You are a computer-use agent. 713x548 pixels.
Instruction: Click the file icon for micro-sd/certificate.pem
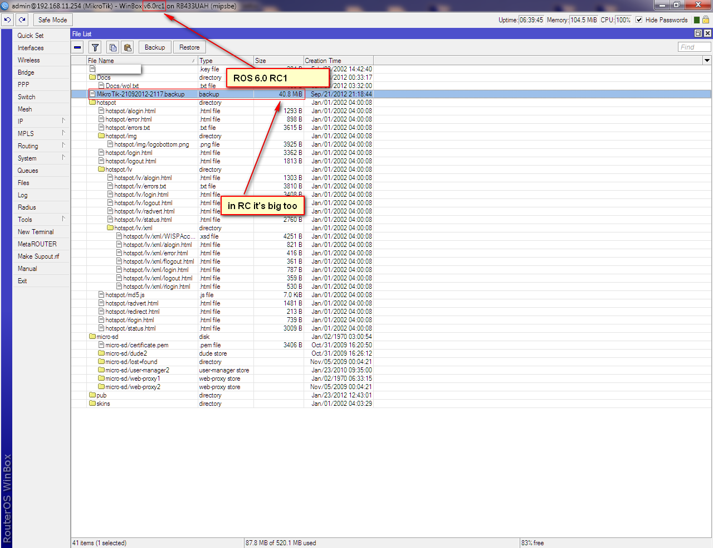click(101, 345)
